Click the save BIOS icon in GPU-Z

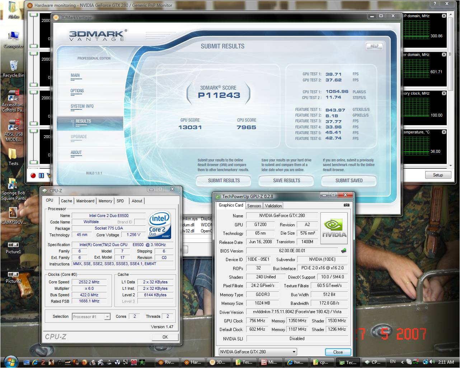click(x=343, y=251)
